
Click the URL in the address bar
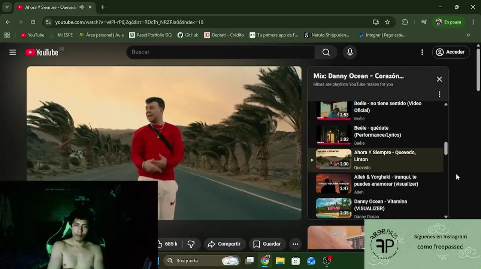pos(129,22)
